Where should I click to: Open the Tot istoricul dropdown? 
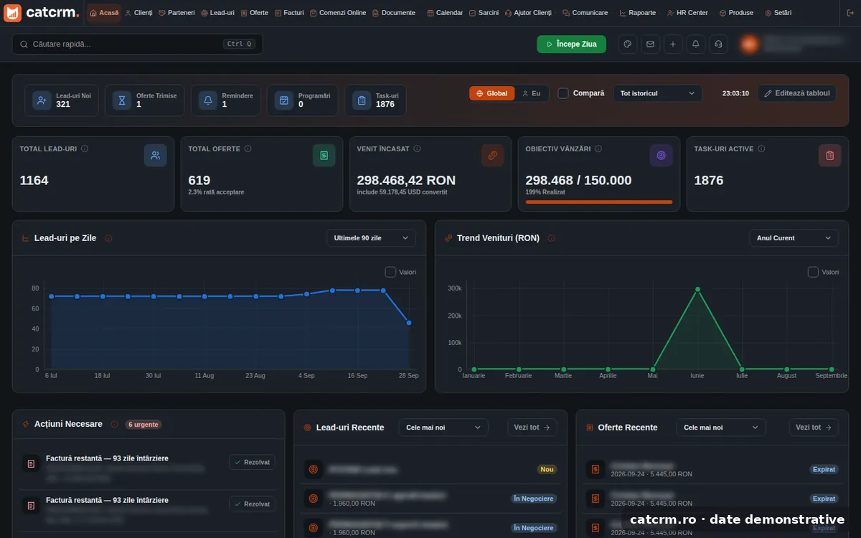click(x=657, y=93)
